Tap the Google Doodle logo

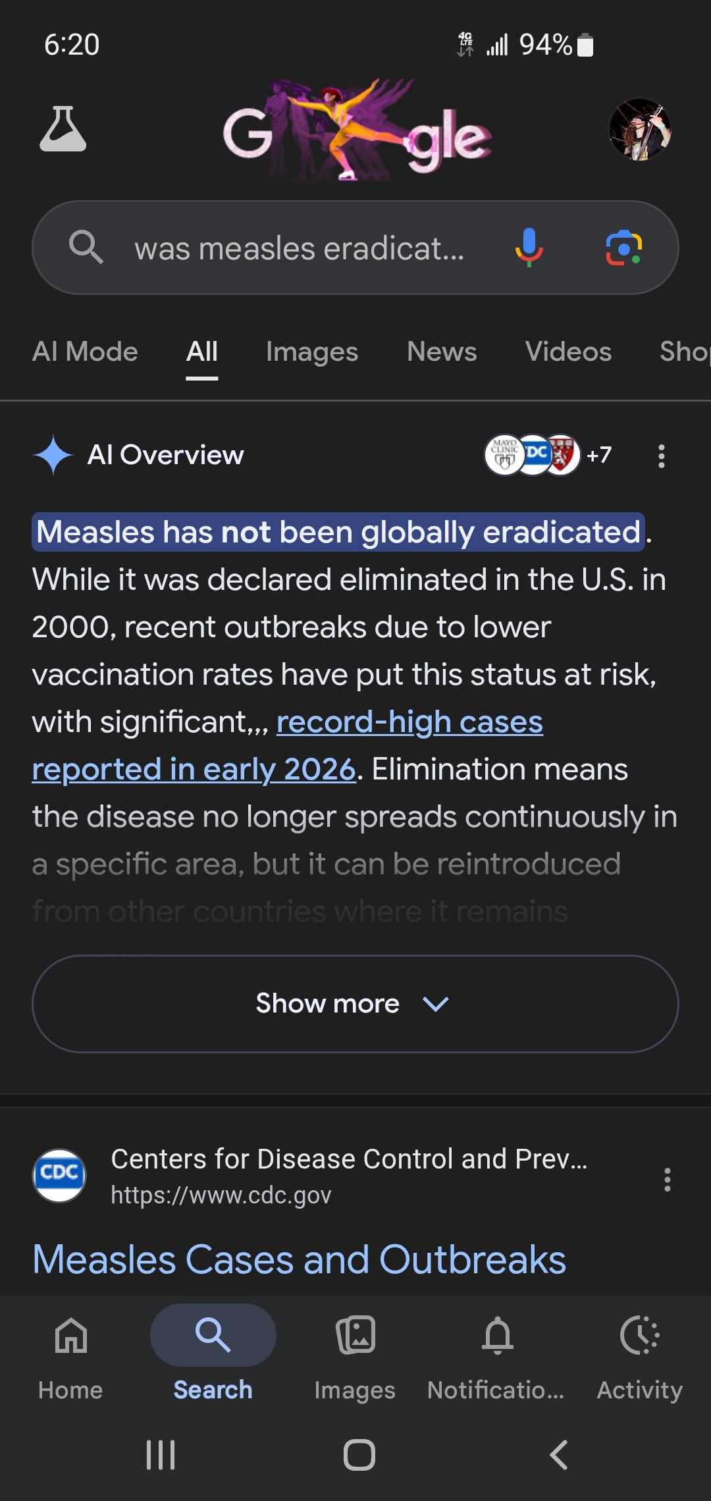[356, 132]
